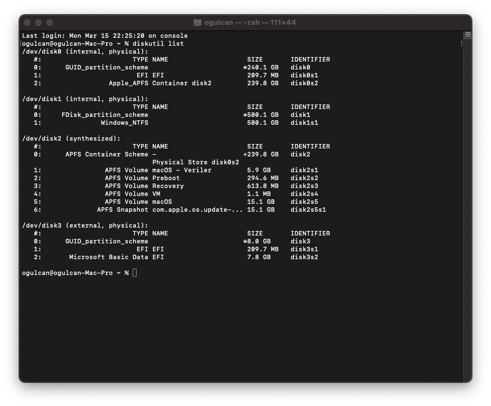Click the 'disk2s4' identifier
Screen dimensions: 491x406
(304, 194)
